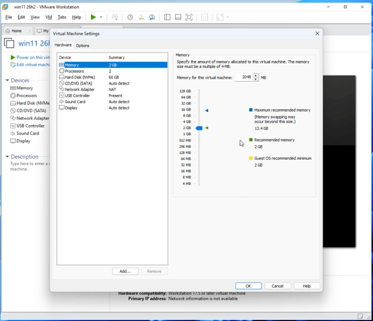The width and height of the screenshot is (373, 321).
Task: Click the blue memory slider handle
Action: [199, 128]
